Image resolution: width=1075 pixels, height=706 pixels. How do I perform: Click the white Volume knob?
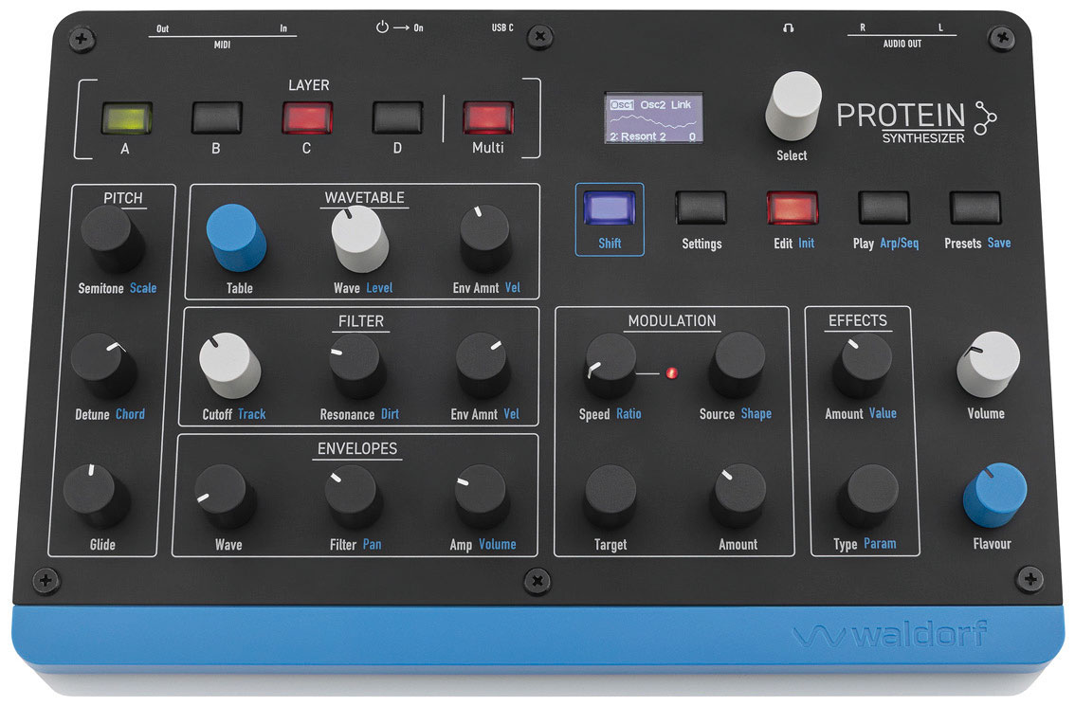click(988, 364)
